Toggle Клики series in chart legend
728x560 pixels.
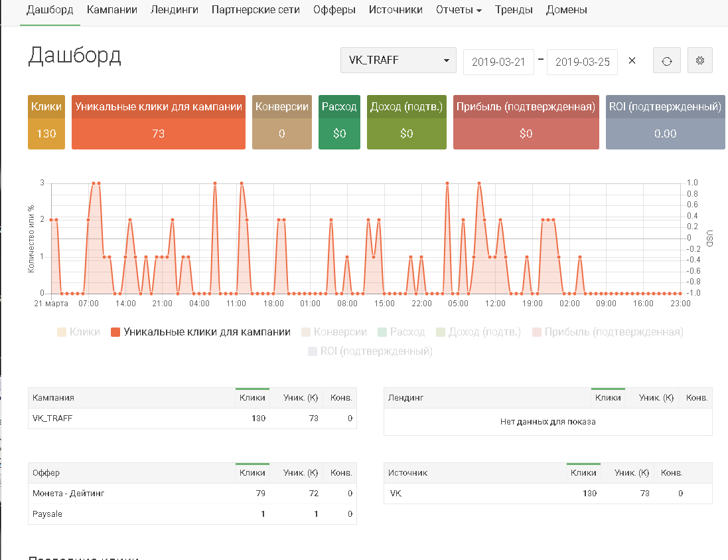click(78, 331)
